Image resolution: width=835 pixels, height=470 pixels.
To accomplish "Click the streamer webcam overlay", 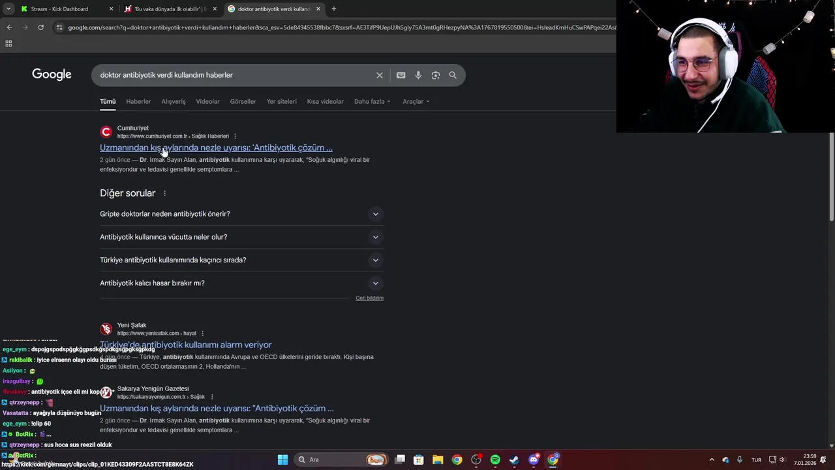I will click(725, 66).
